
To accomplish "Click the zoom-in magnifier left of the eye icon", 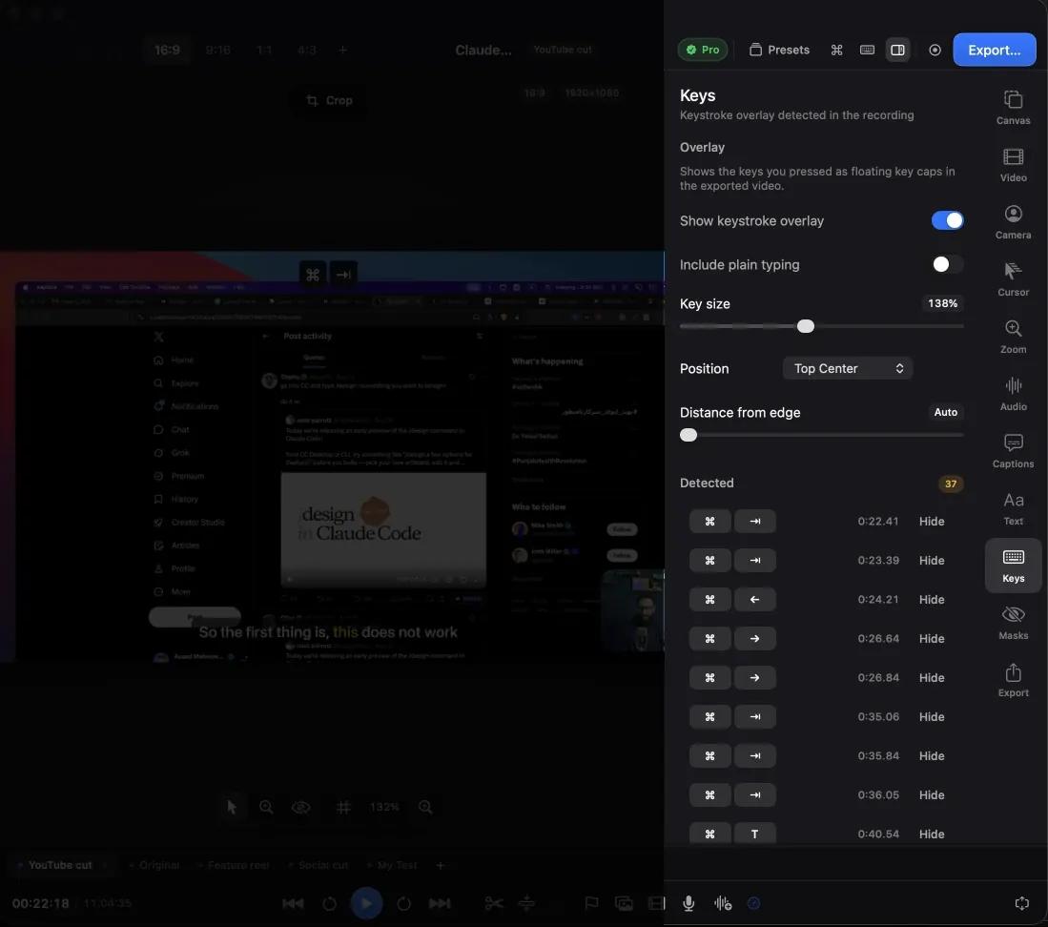I will click(266, 807).
